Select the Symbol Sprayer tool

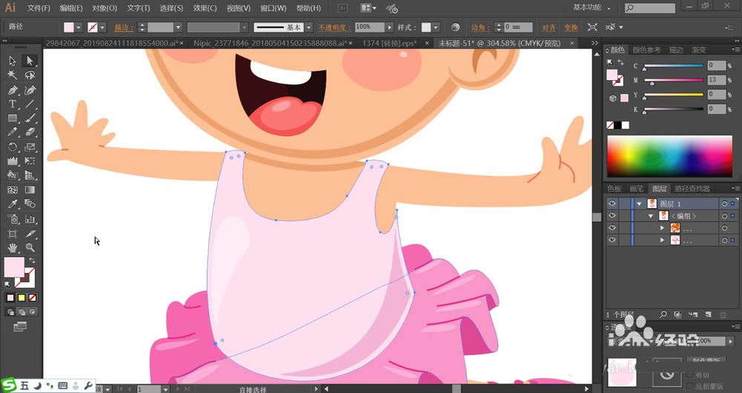13,219
